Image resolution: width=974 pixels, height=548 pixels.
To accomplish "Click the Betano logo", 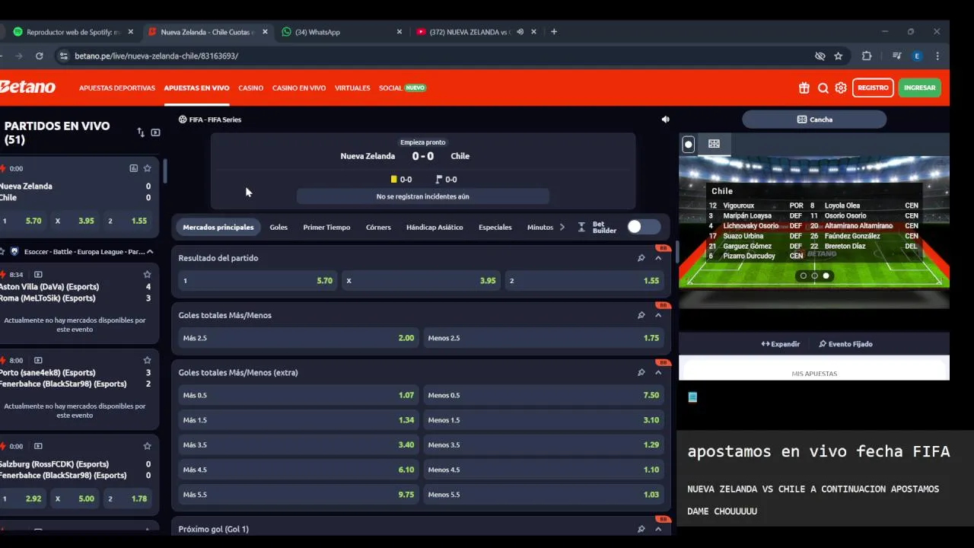I will (x=27, y=88).
